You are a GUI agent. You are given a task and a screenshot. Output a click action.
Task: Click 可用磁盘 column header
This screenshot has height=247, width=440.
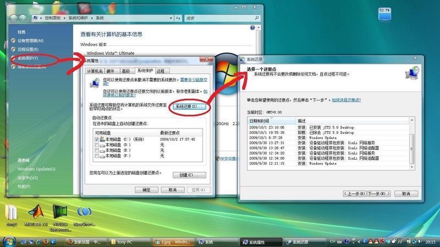pyautogui.click(x=125, y=133)
